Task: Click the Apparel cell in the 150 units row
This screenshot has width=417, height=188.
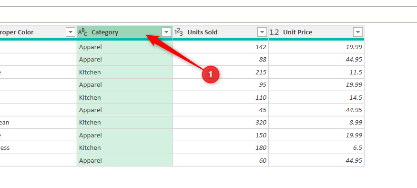Action: 125,135
